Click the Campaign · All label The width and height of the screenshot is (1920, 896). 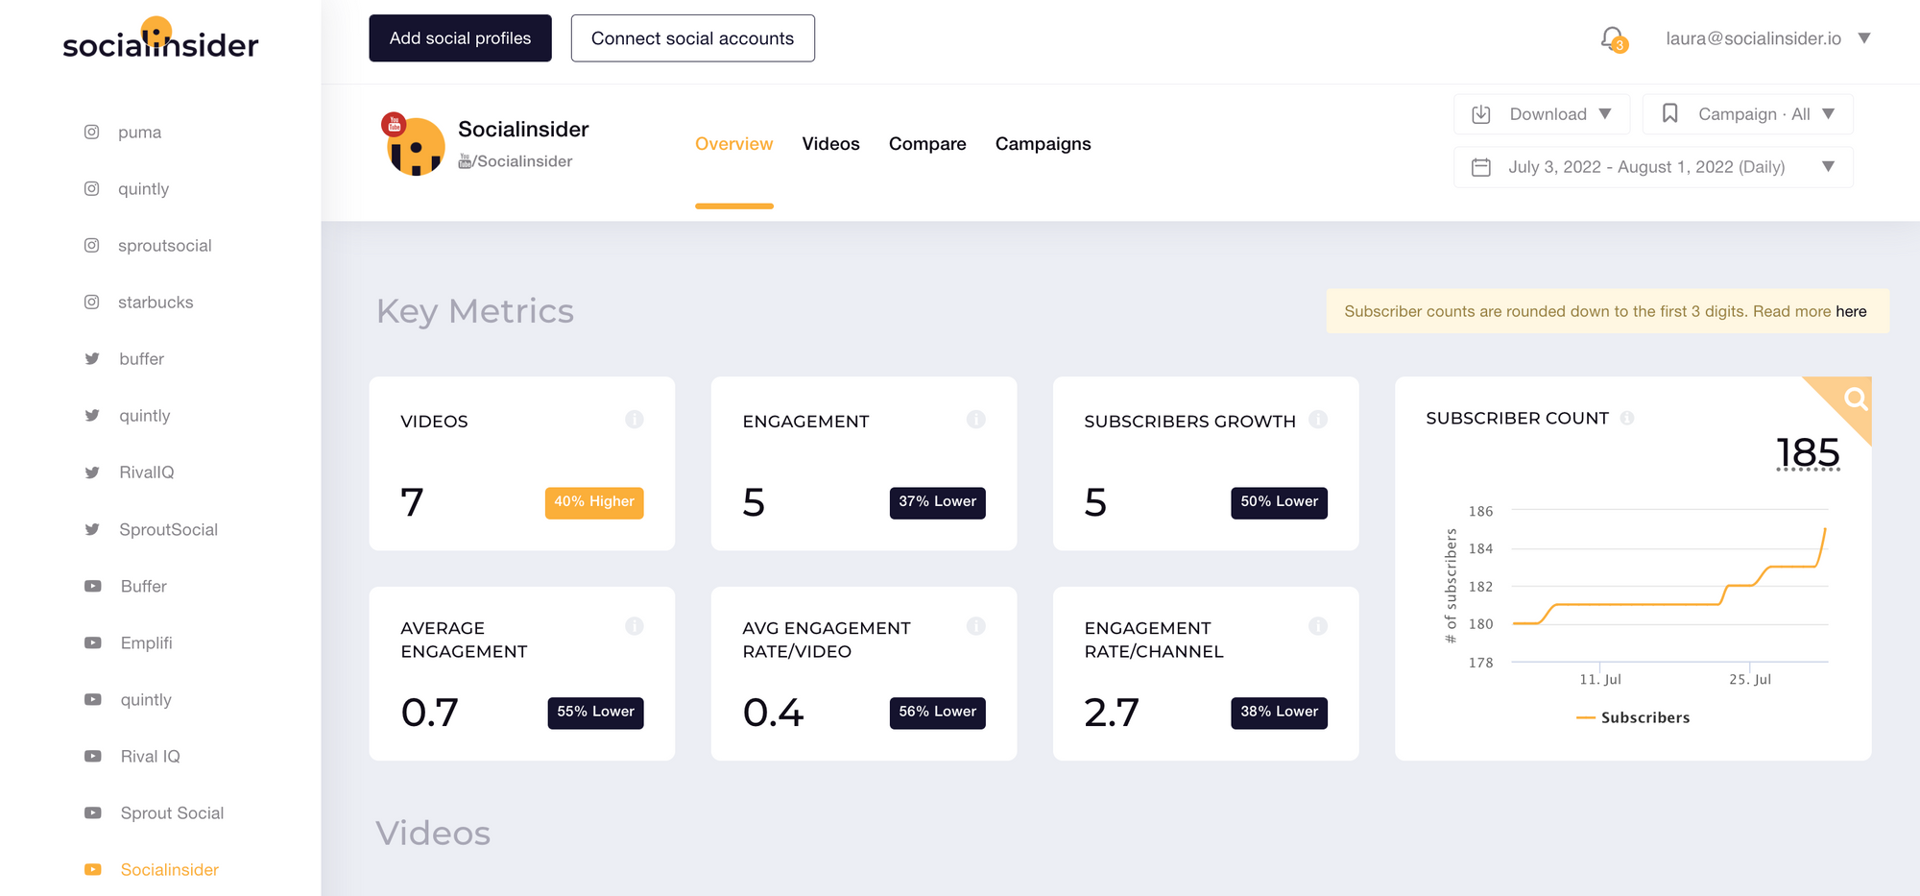coord(1754,114)
